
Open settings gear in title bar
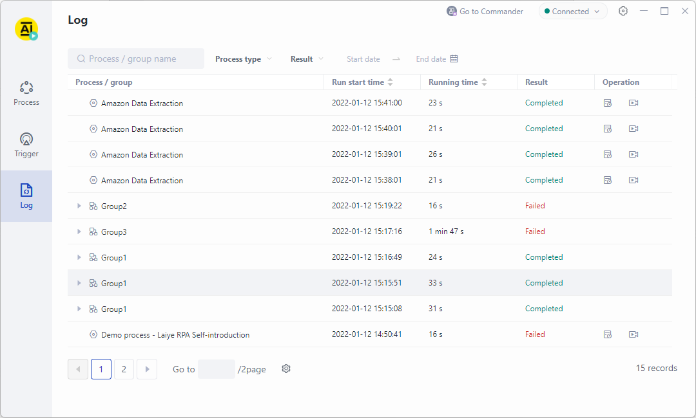(x=623, y=11)
